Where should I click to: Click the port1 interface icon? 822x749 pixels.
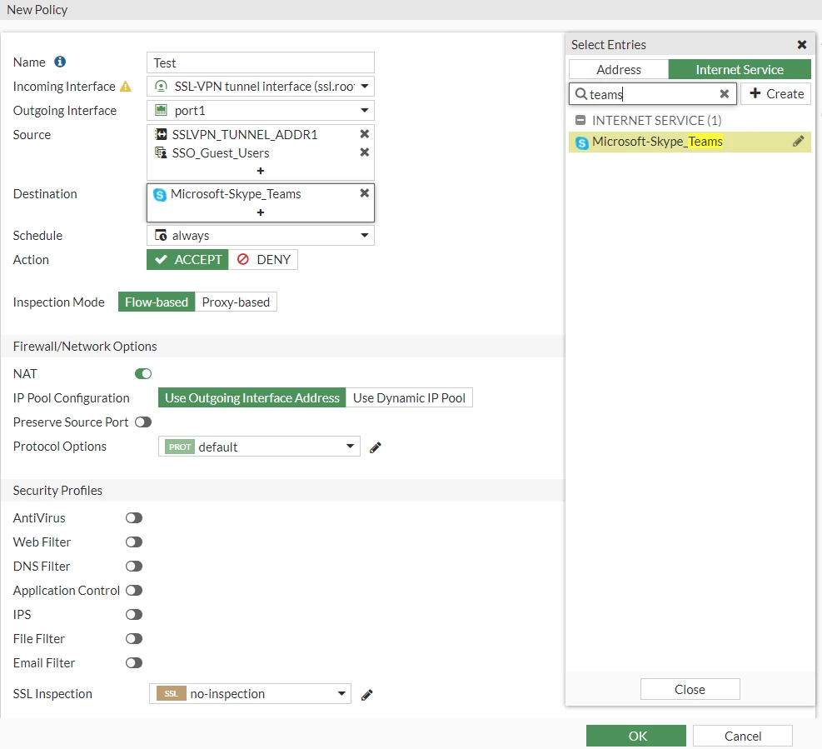(161, 110)
